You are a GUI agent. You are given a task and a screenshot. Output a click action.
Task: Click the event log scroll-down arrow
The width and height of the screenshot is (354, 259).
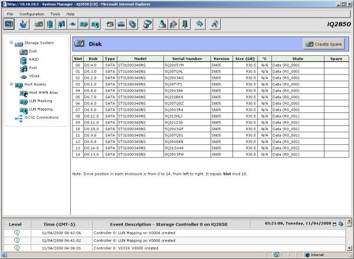tap(349, 248)
